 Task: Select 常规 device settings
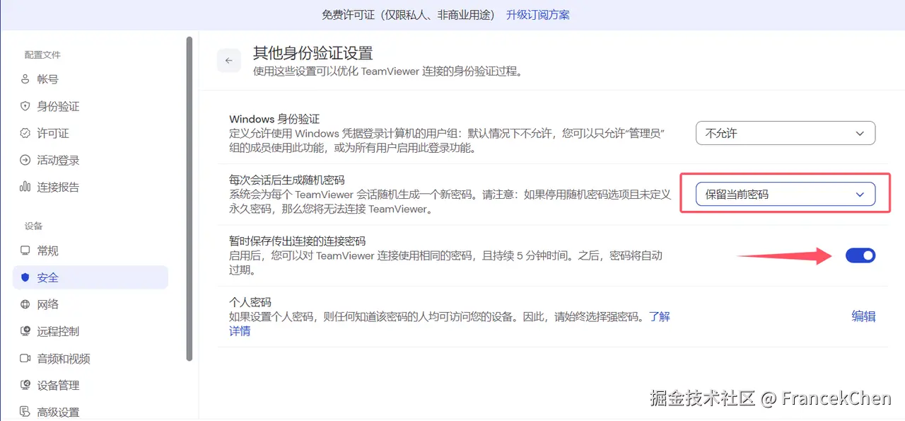click(x=90, y=250)
